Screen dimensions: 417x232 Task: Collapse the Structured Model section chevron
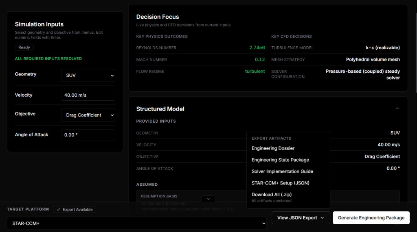(x=397, y=108)
